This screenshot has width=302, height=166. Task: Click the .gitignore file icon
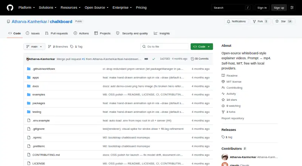pos(29,129)
